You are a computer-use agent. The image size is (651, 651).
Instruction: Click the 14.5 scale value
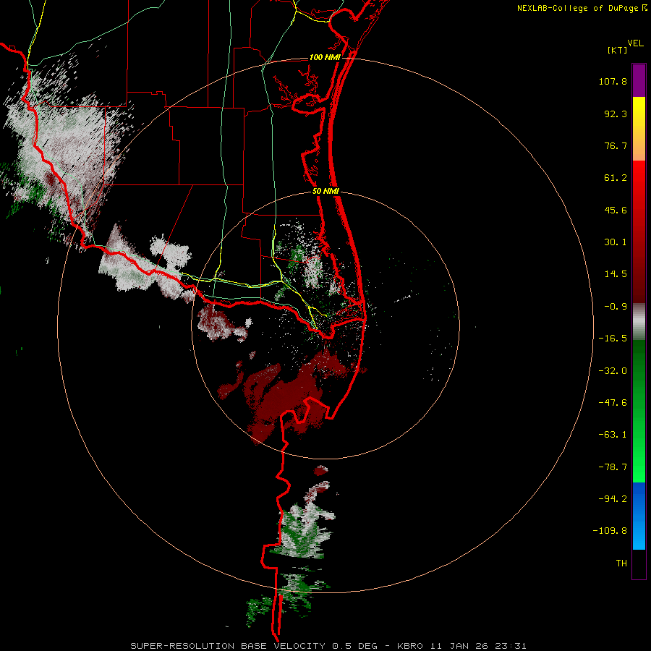[616, 274]
